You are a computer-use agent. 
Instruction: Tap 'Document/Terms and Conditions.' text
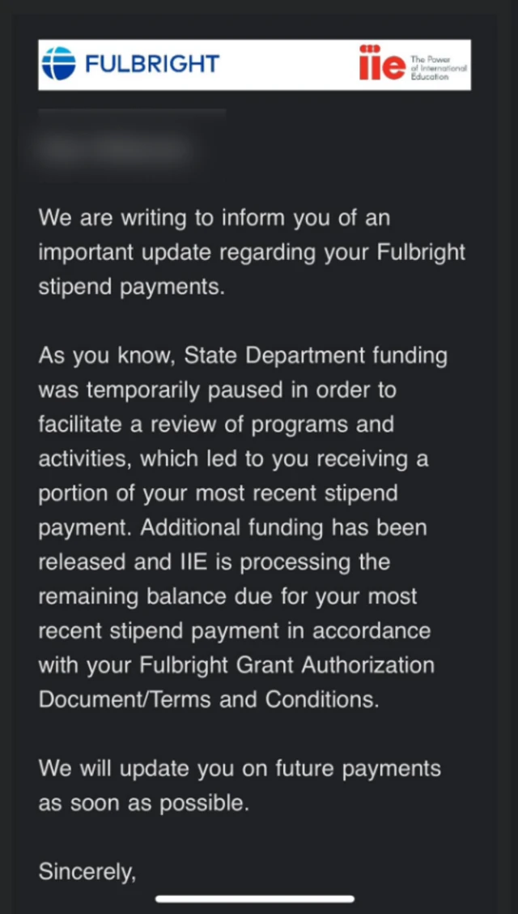click(x=208, y=699)
